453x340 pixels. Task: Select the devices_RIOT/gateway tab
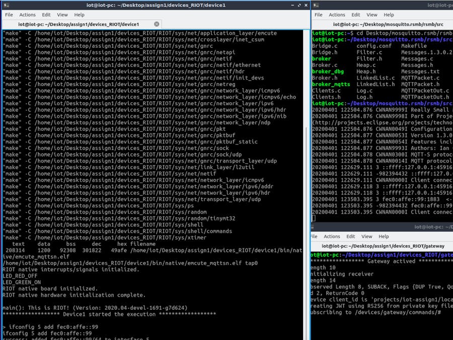pos(383,246)
